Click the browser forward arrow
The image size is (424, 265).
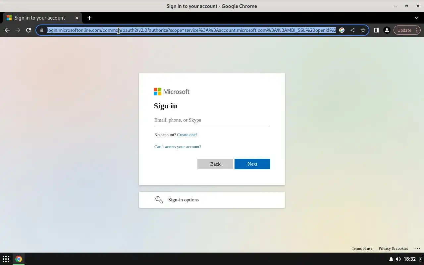18,30
